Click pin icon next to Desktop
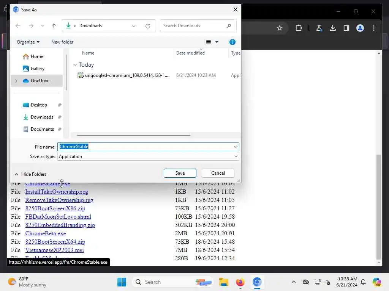The width and height of the screenshot is (389, 291). (x=60, y=105)
